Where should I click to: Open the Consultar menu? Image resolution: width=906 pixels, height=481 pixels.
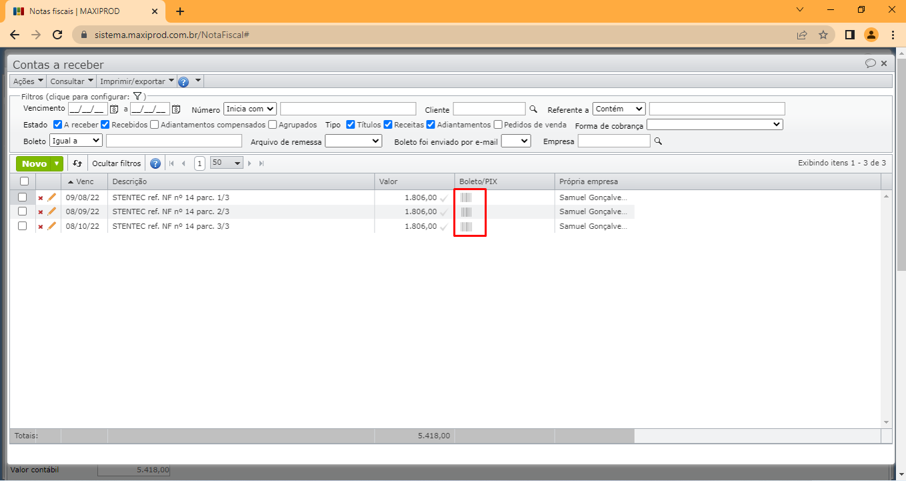(72, 81)
